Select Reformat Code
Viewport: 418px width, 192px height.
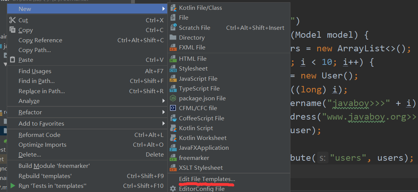point(87,135)
